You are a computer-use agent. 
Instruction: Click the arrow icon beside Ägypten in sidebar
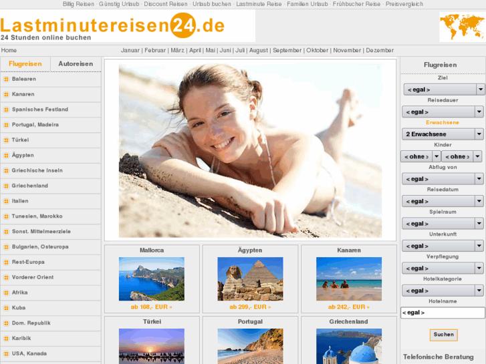[x=6, y=156]
